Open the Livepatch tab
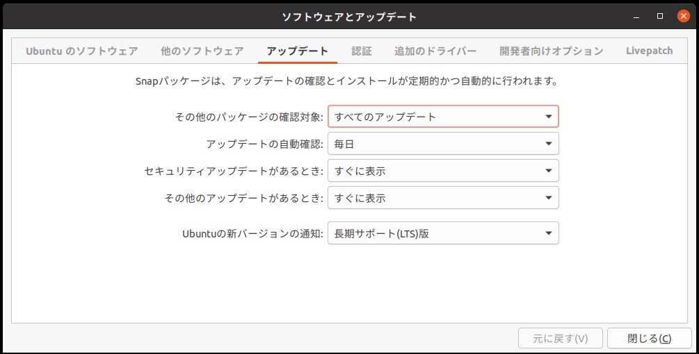Viewport: 699px width, 354px height. tap(649, 51)
